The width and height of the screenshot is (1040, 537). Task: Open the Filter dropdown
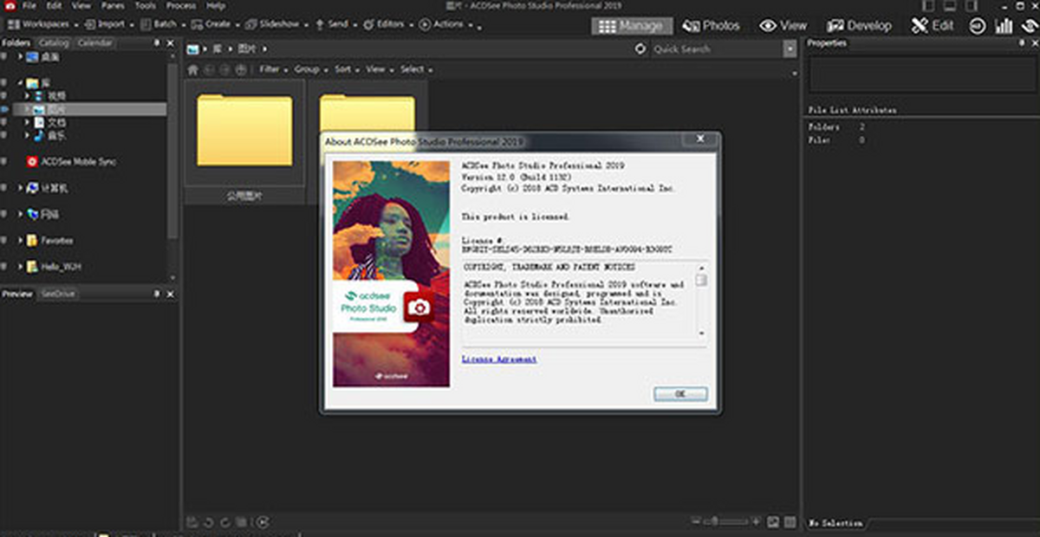click(x=273, y=69)
